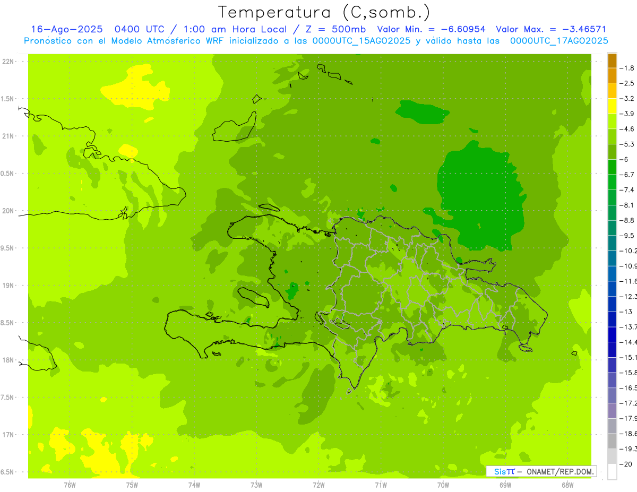Pick the yellow swatch between -3.2 and -3.9
This screenshot has height=492, width=637.
[612, 106]
